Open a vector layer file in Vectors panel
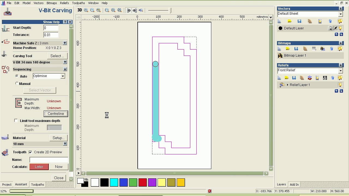 point(290,21)
